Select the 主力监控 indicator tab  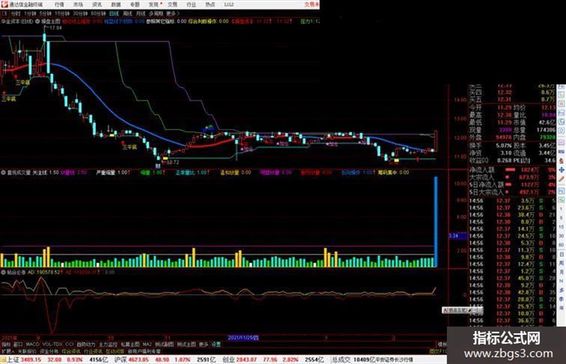click(x=108, y=344)
